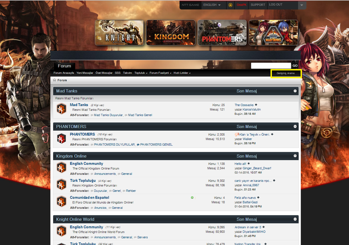The image size is (349, 245).
Task: Open the Mad Tanks game banner
Action: click(273, 32)
